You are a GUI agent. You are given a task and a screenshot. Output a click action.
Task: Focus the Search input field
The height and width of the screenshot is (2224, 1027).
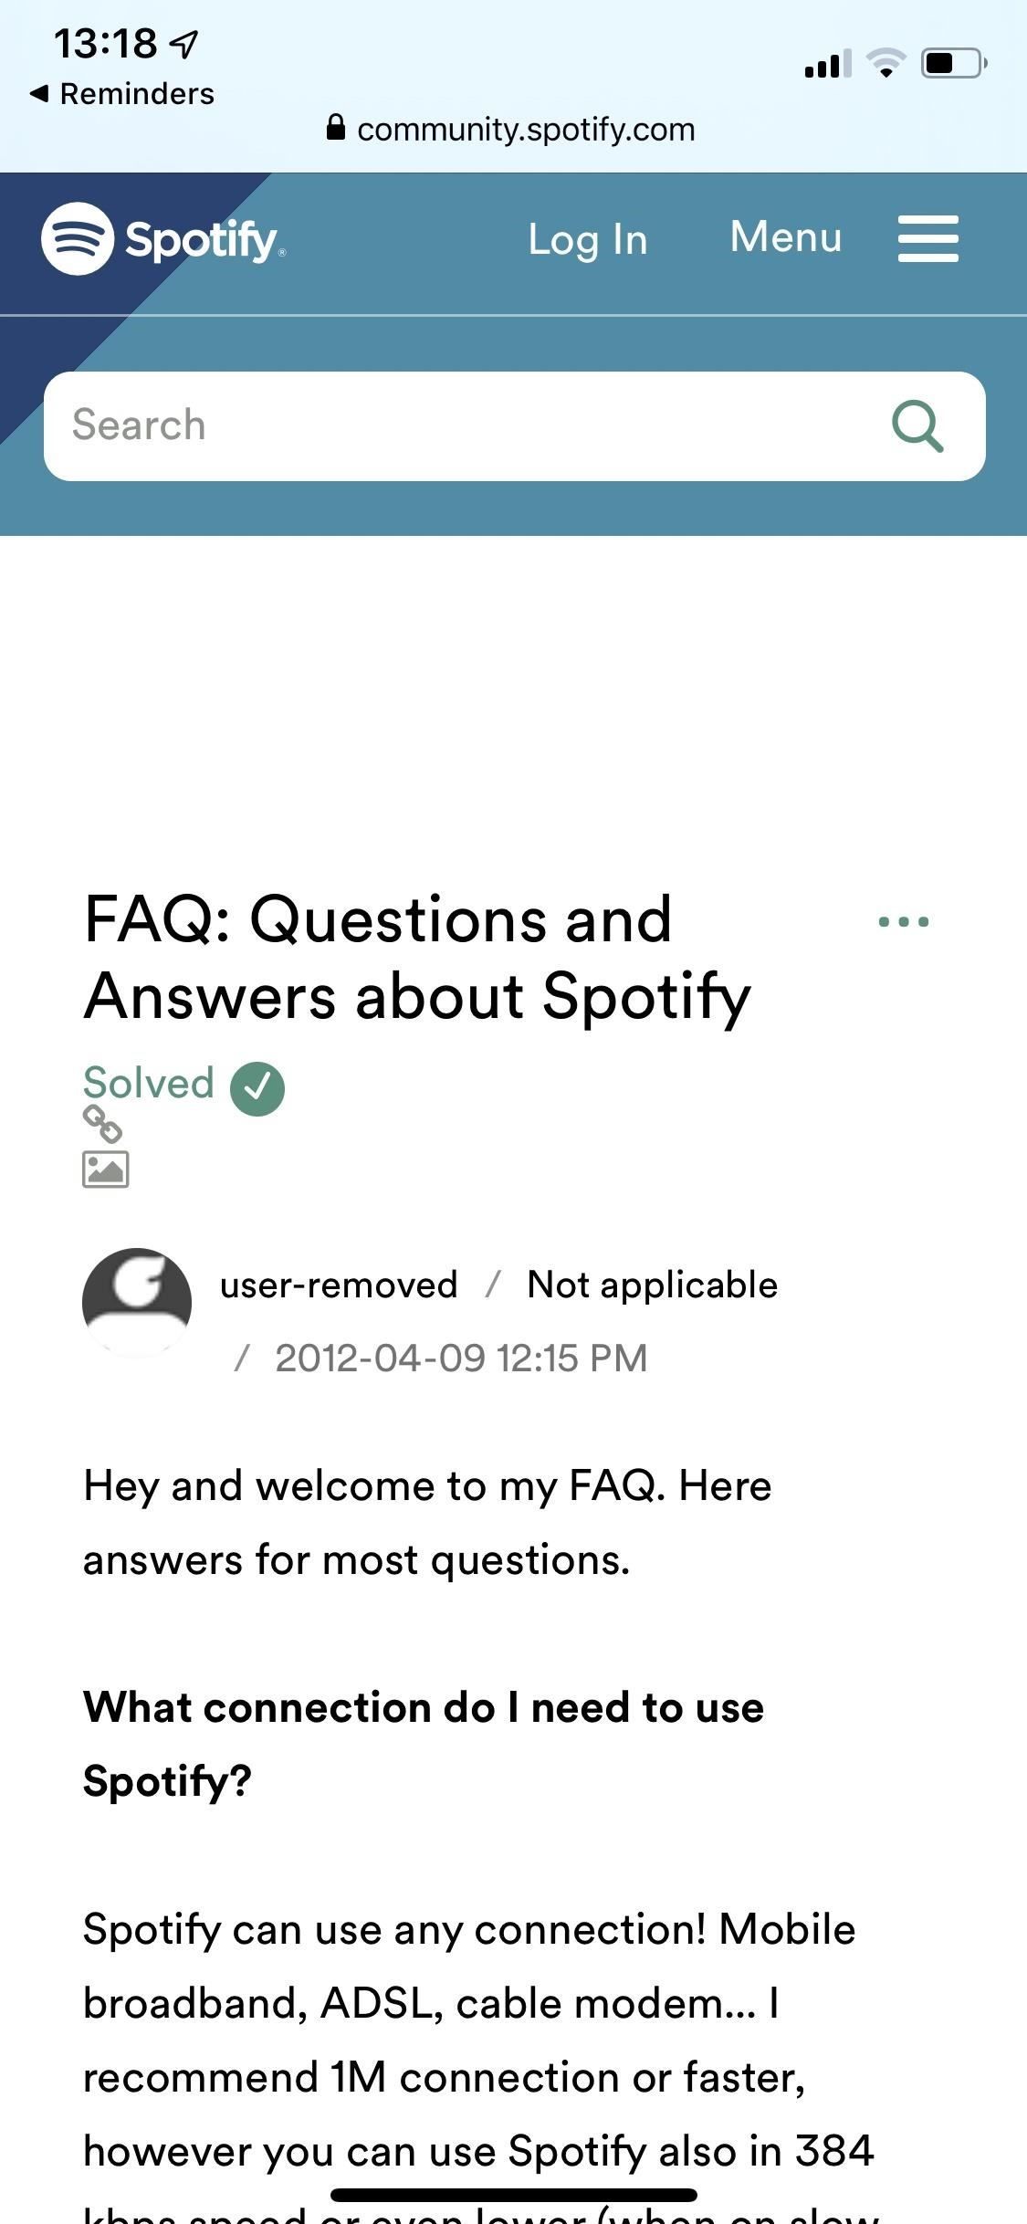click(x=456, y=425)
